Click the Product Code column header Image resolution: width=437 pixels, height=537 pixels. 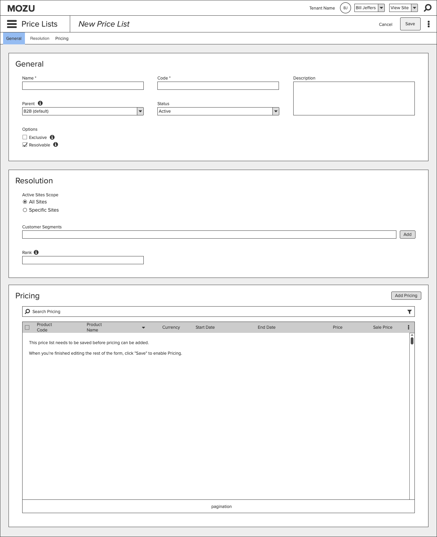pyautogui.click(x=44, y=327)
